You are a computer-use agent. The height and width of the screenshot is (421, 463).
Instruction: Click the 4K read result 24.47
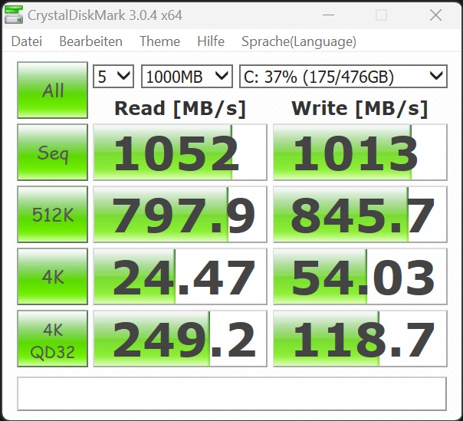(x=180, y=276)
